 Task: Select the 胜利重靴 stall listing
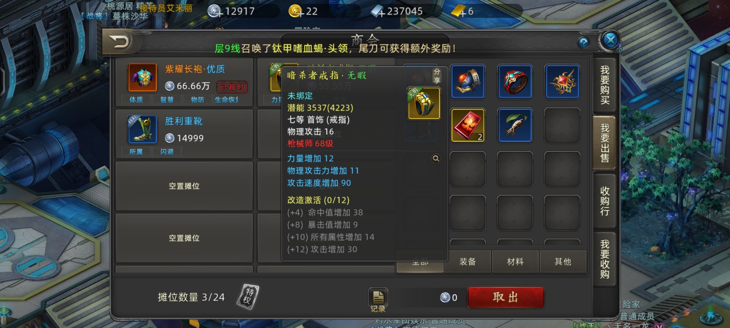(184, 134)
